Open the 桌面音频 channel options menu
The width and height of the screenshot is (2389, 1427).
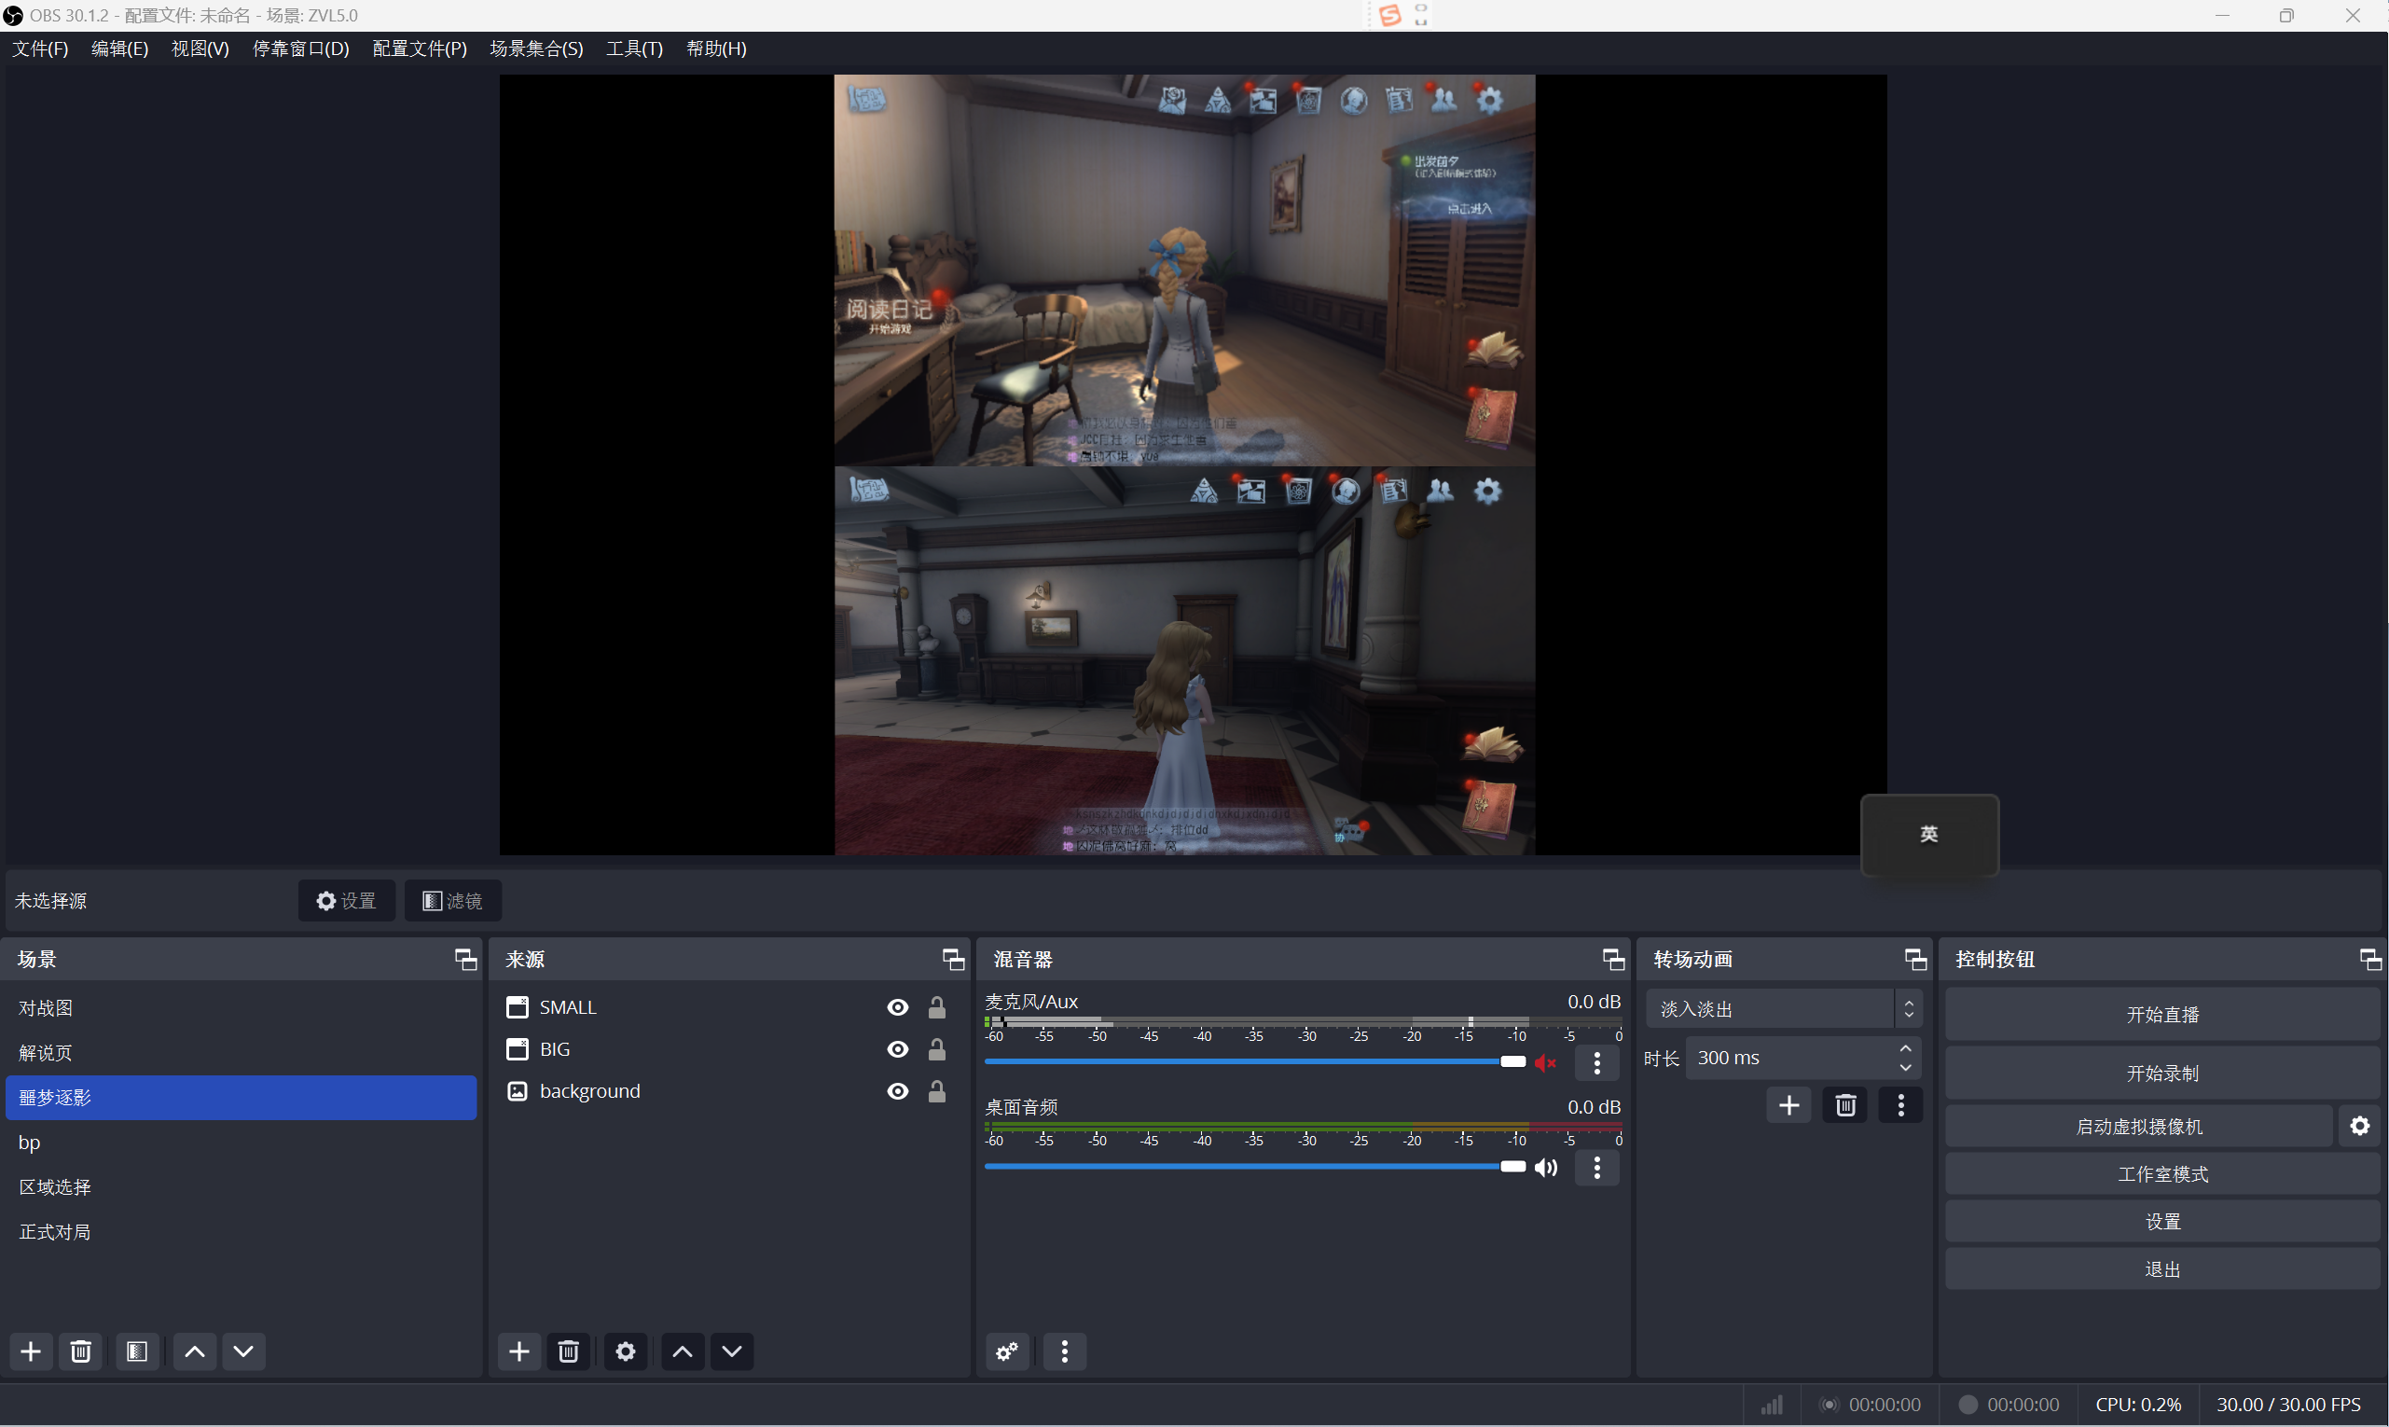tap(1596, 1168)
